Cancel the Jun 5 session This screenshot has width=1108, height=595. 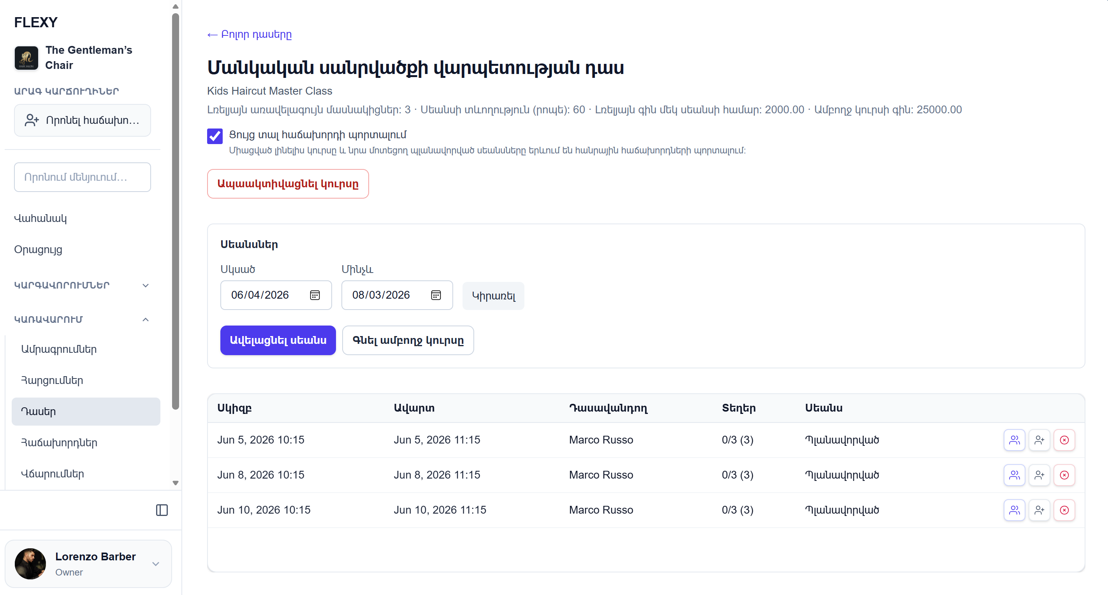(1064, 440)
